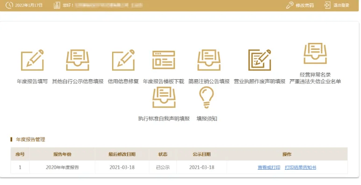The image size is (361, 185).
Task: Open the 填报须知 lightbulb icon
Action: [206, 97]
